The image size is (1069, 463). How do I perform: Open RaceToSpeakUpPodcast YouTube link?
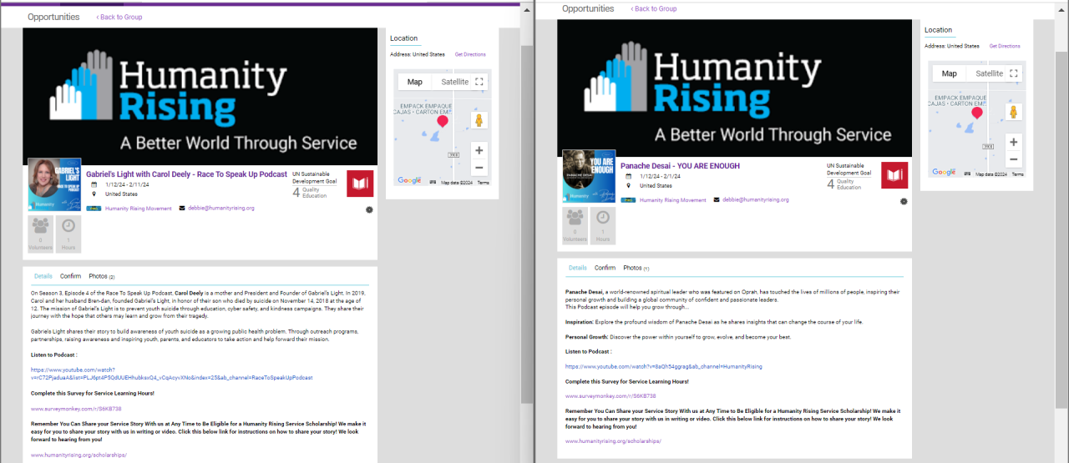coord(172,373)
